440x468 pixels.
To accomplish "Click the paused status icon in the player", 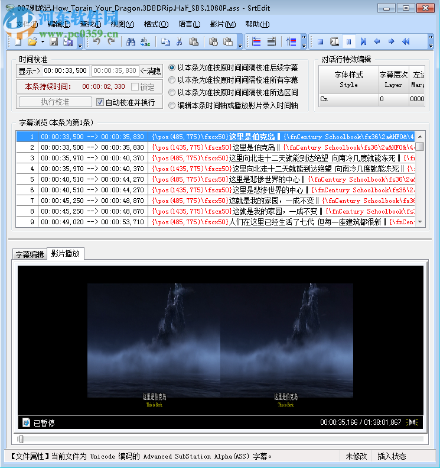I will tap(26, 422).
